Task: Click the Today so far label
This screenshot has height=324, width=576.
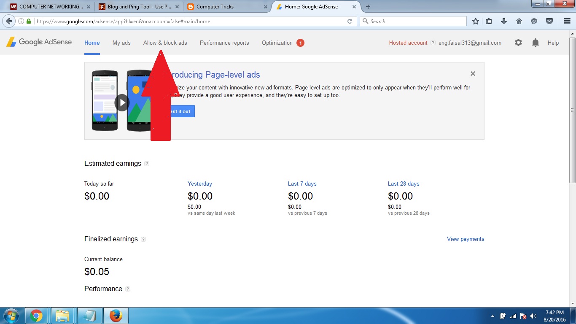Action: (x=99, y=184)
